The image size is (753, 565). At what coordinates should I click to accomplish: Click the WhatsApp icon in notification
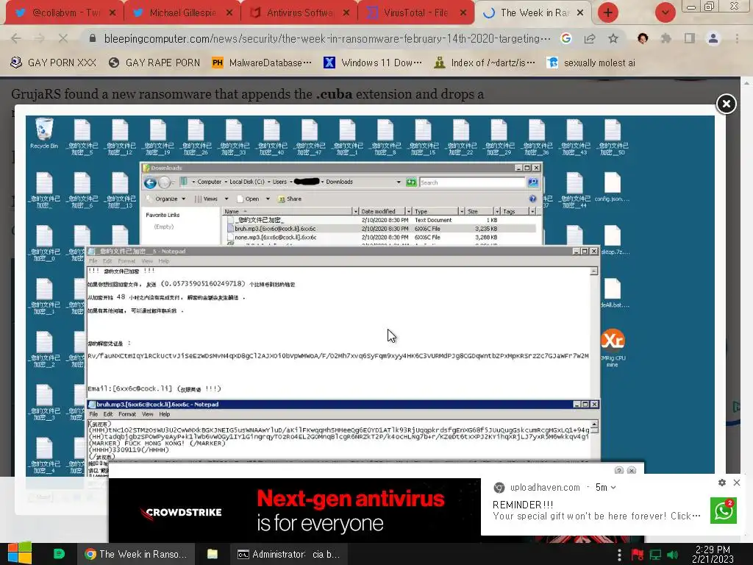[x=724, y=511]
